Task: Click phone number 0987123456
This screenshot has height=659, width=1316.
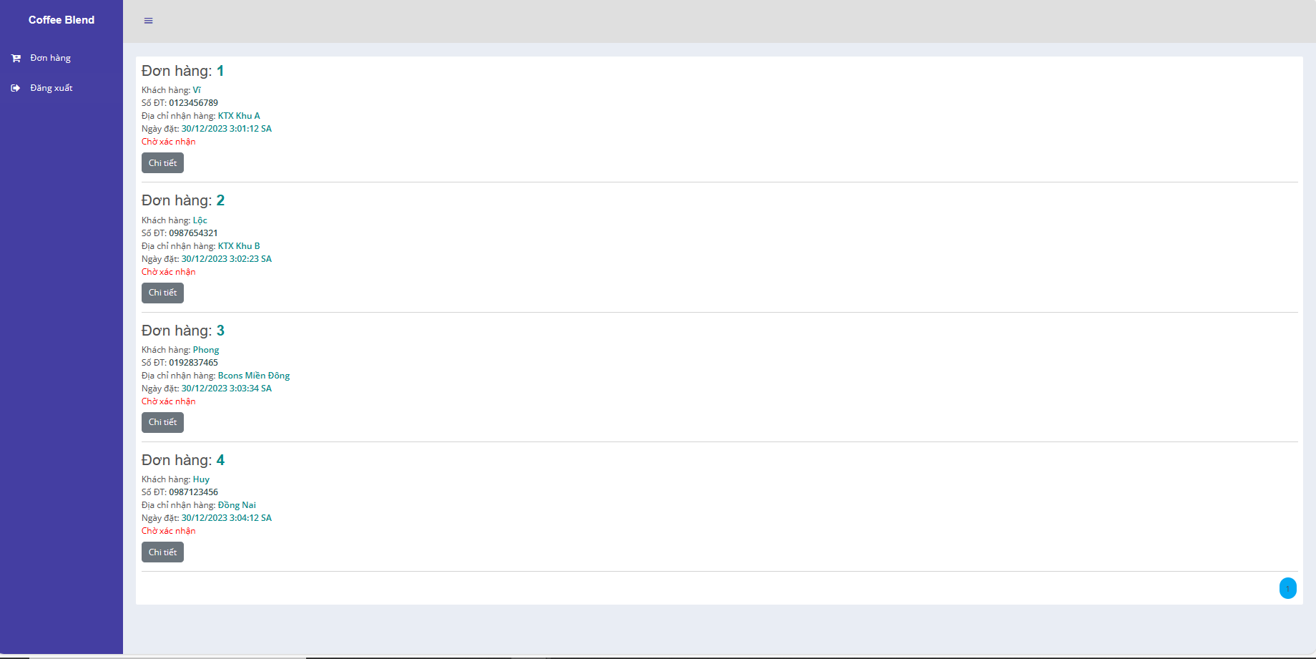Action: pos(194,492)
